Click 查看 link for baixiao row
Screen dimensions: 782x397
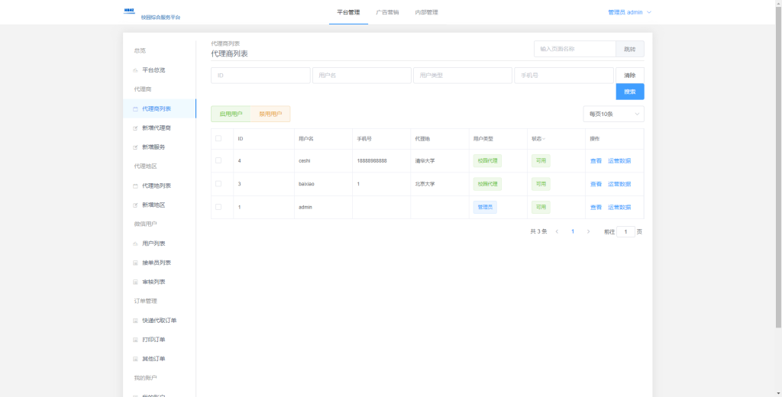(596, 184)
